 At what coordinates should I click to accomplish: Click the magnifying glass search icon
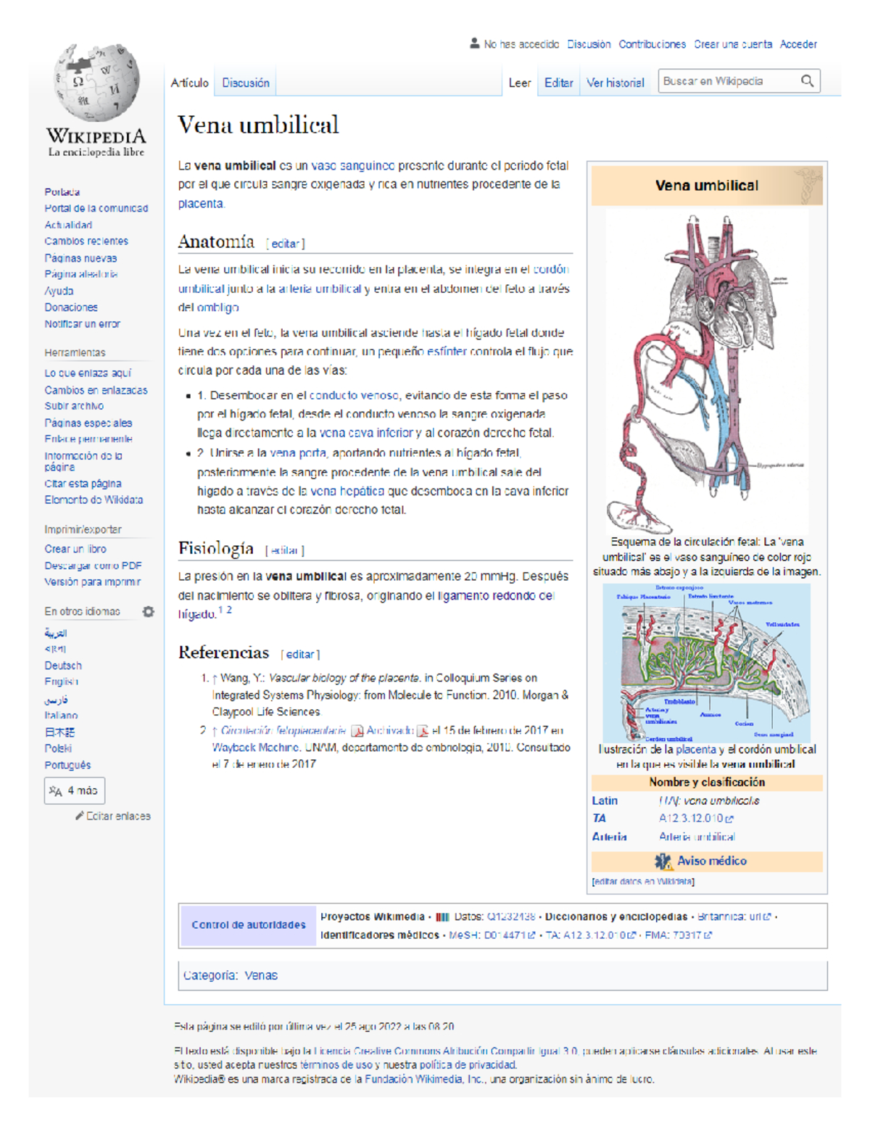pos(807,81)
